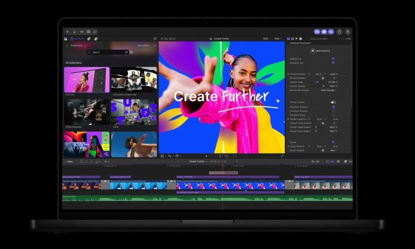Select the green audio clip in timeline
The image size is (415, 249).
(x=207, y=198)
